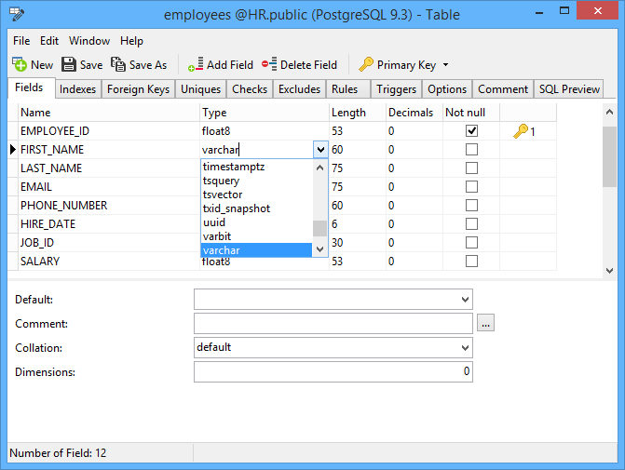Enable Not null for HIRE_DATE
This screenshot has height=470, width=625.
point(471,224)
